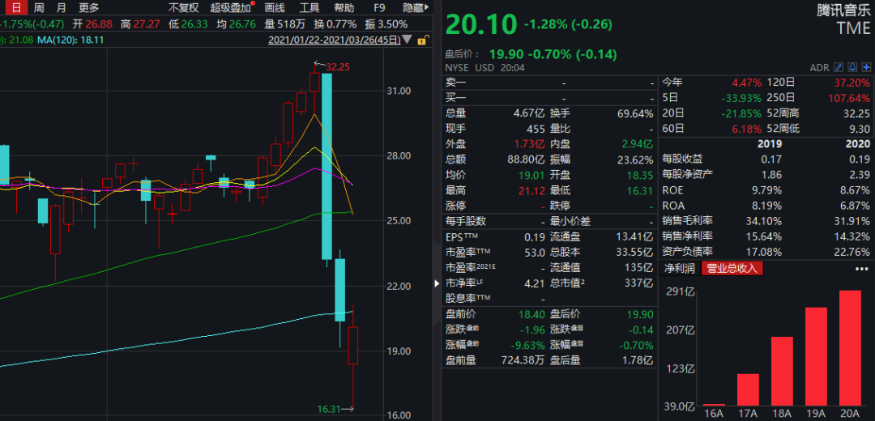This screenshot has width=875, height=421.
Task: Open the 工具 tools menu
Action: (309, 8)
